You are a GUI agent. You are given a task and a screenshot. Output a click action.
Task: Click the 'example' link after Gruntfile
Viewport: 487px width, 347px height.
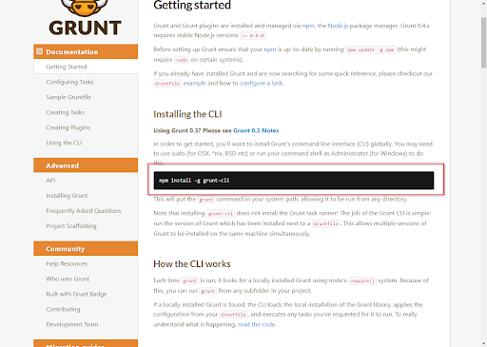coord(194,84)
